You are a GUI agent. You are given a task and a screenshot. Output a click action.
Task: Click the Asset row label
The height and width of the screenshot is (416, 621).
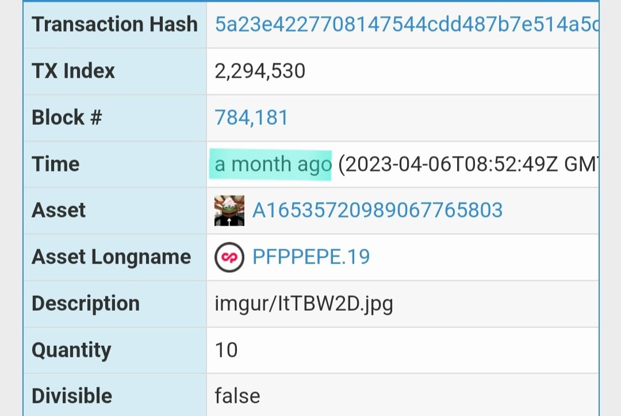(x=59, y=211)
